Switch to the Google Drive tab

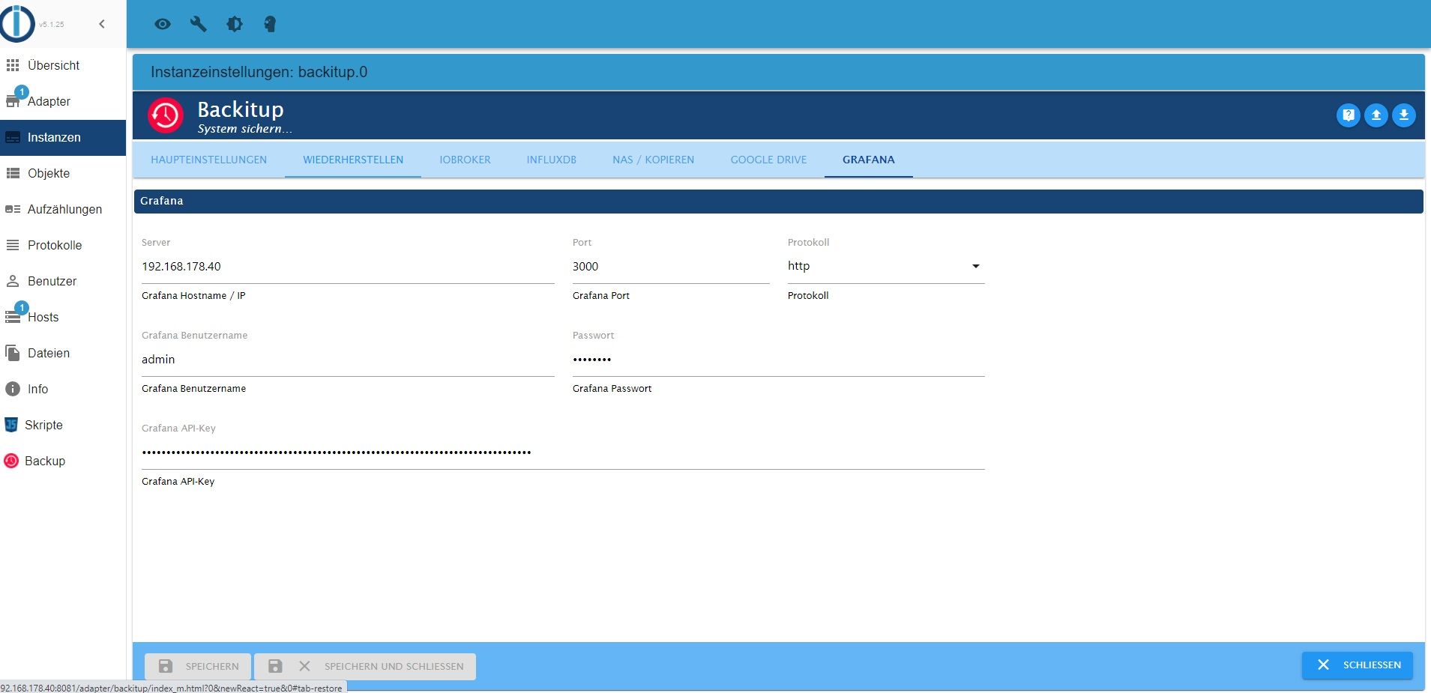click(x=769, y=160)
